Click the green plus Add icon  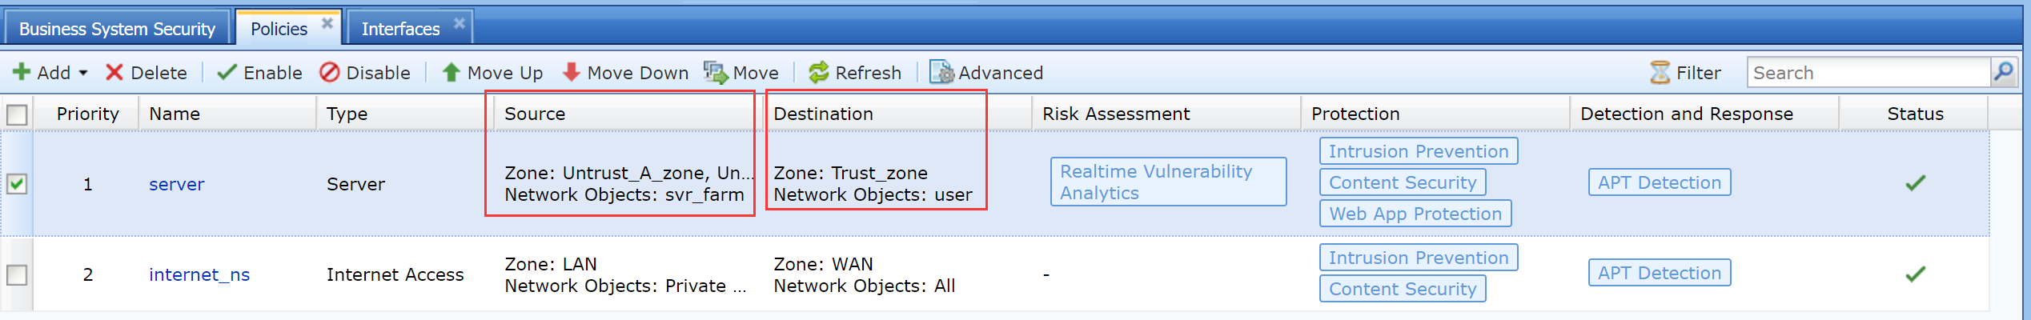point(21,73)
